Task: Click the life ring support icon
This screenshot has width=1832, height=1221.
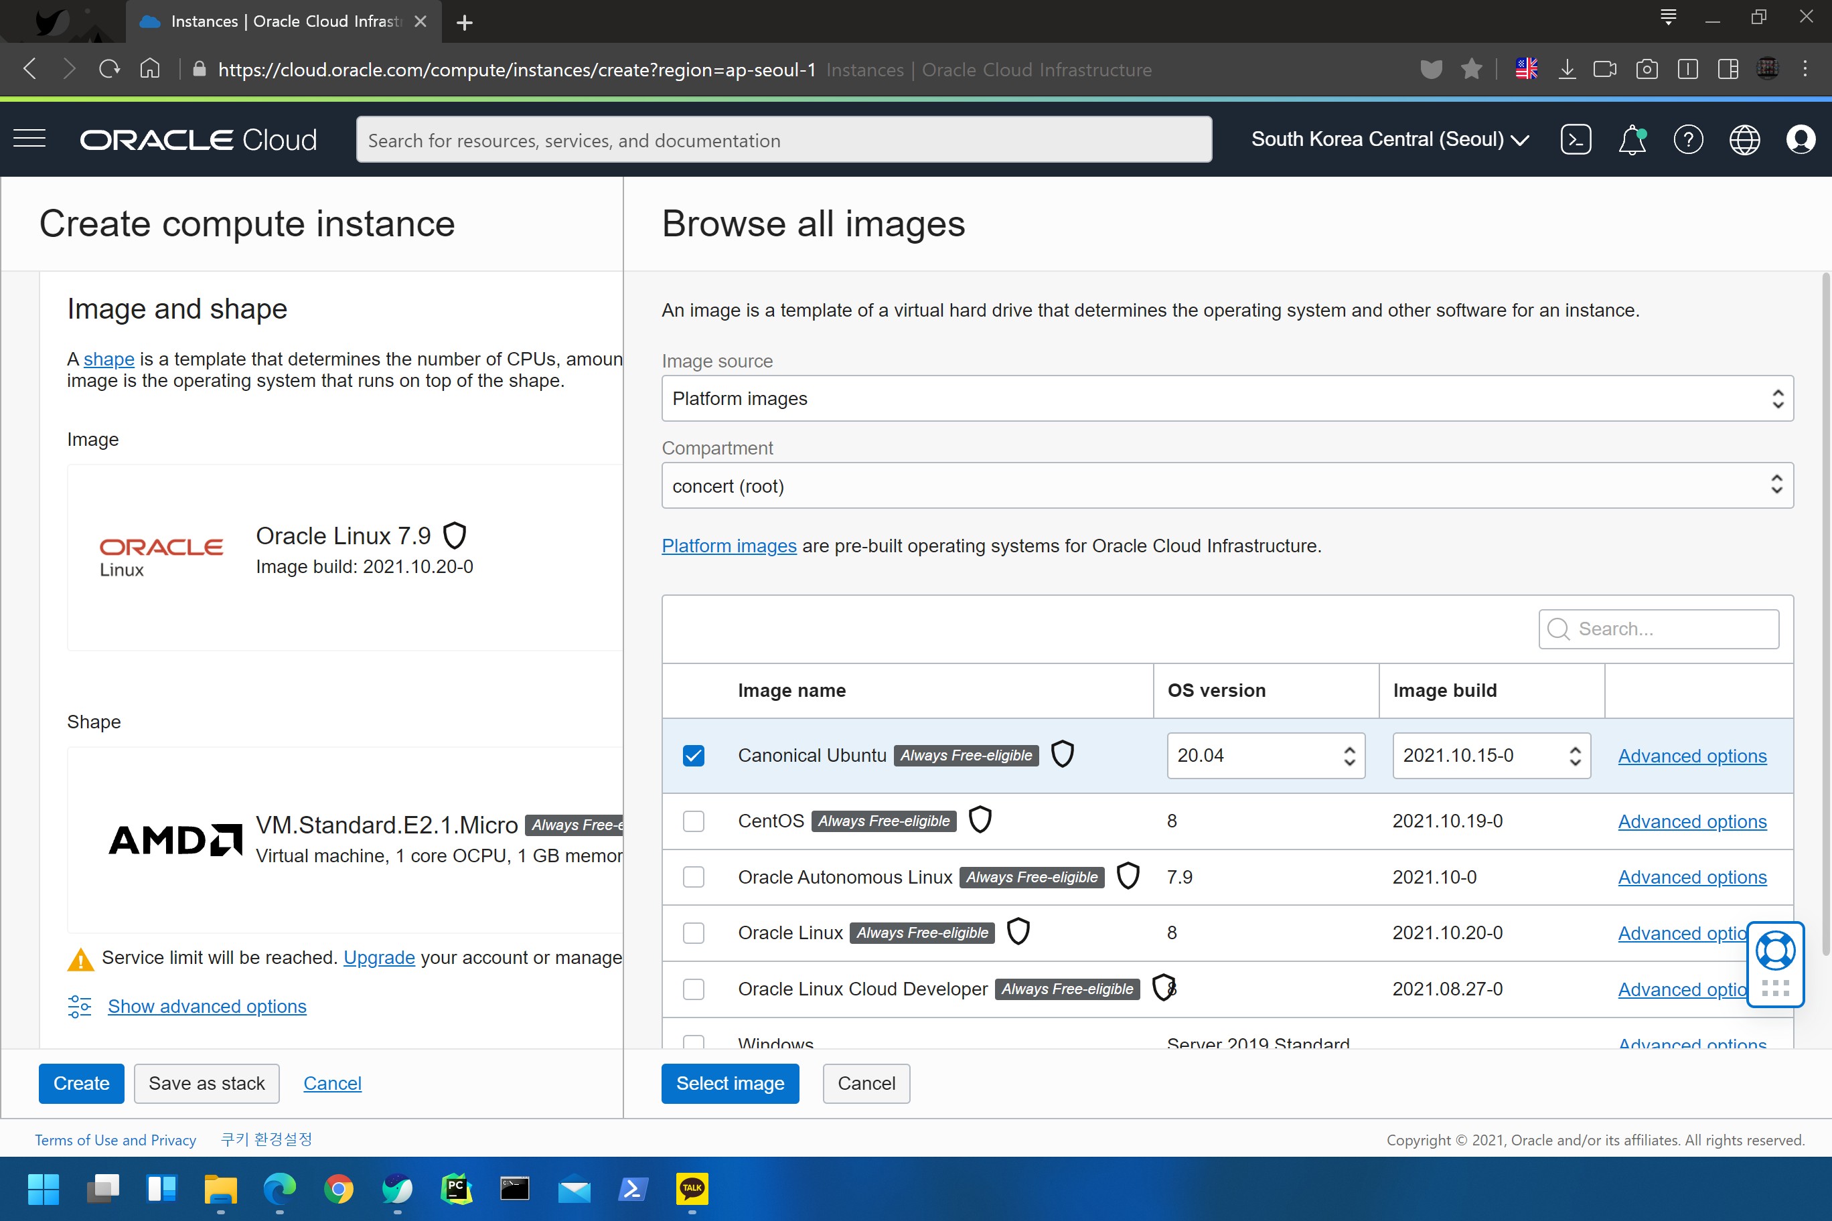Action: pyautogui.click(x=1775, y=951)
